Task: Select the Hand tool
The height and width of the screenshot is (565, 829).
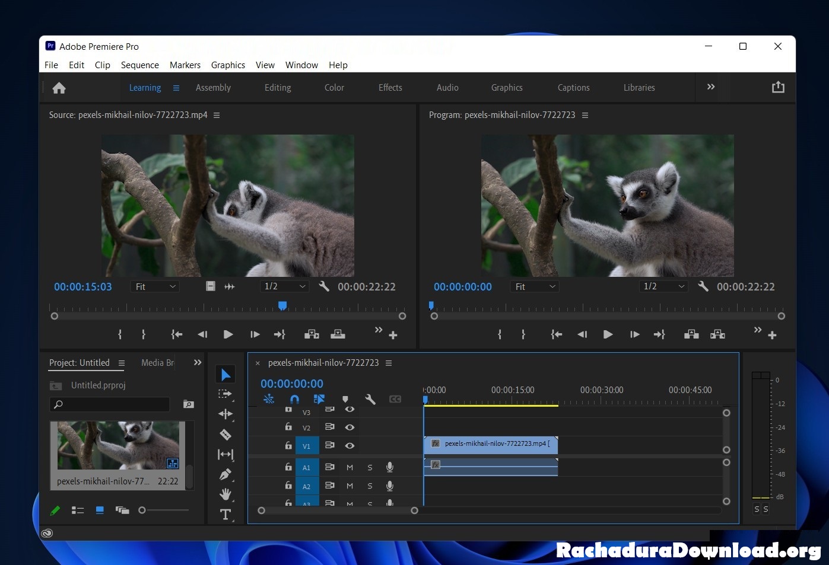Action: click(x=225, y=494)
